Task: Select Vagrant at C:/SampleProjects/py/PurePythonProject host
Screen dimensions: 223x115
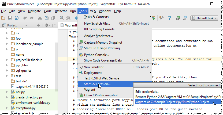Action: [177, 102]
